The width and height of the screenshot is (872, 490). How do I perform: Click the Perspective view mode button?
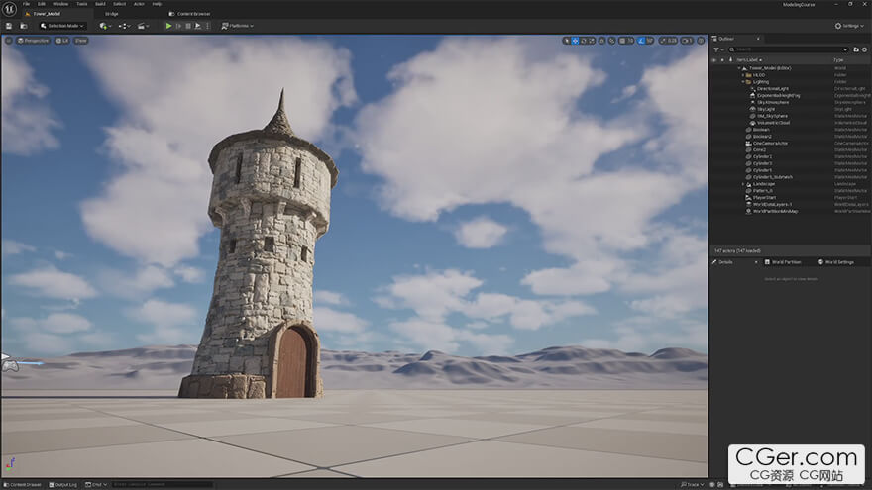pyautogui.click(x=34, y=41)
